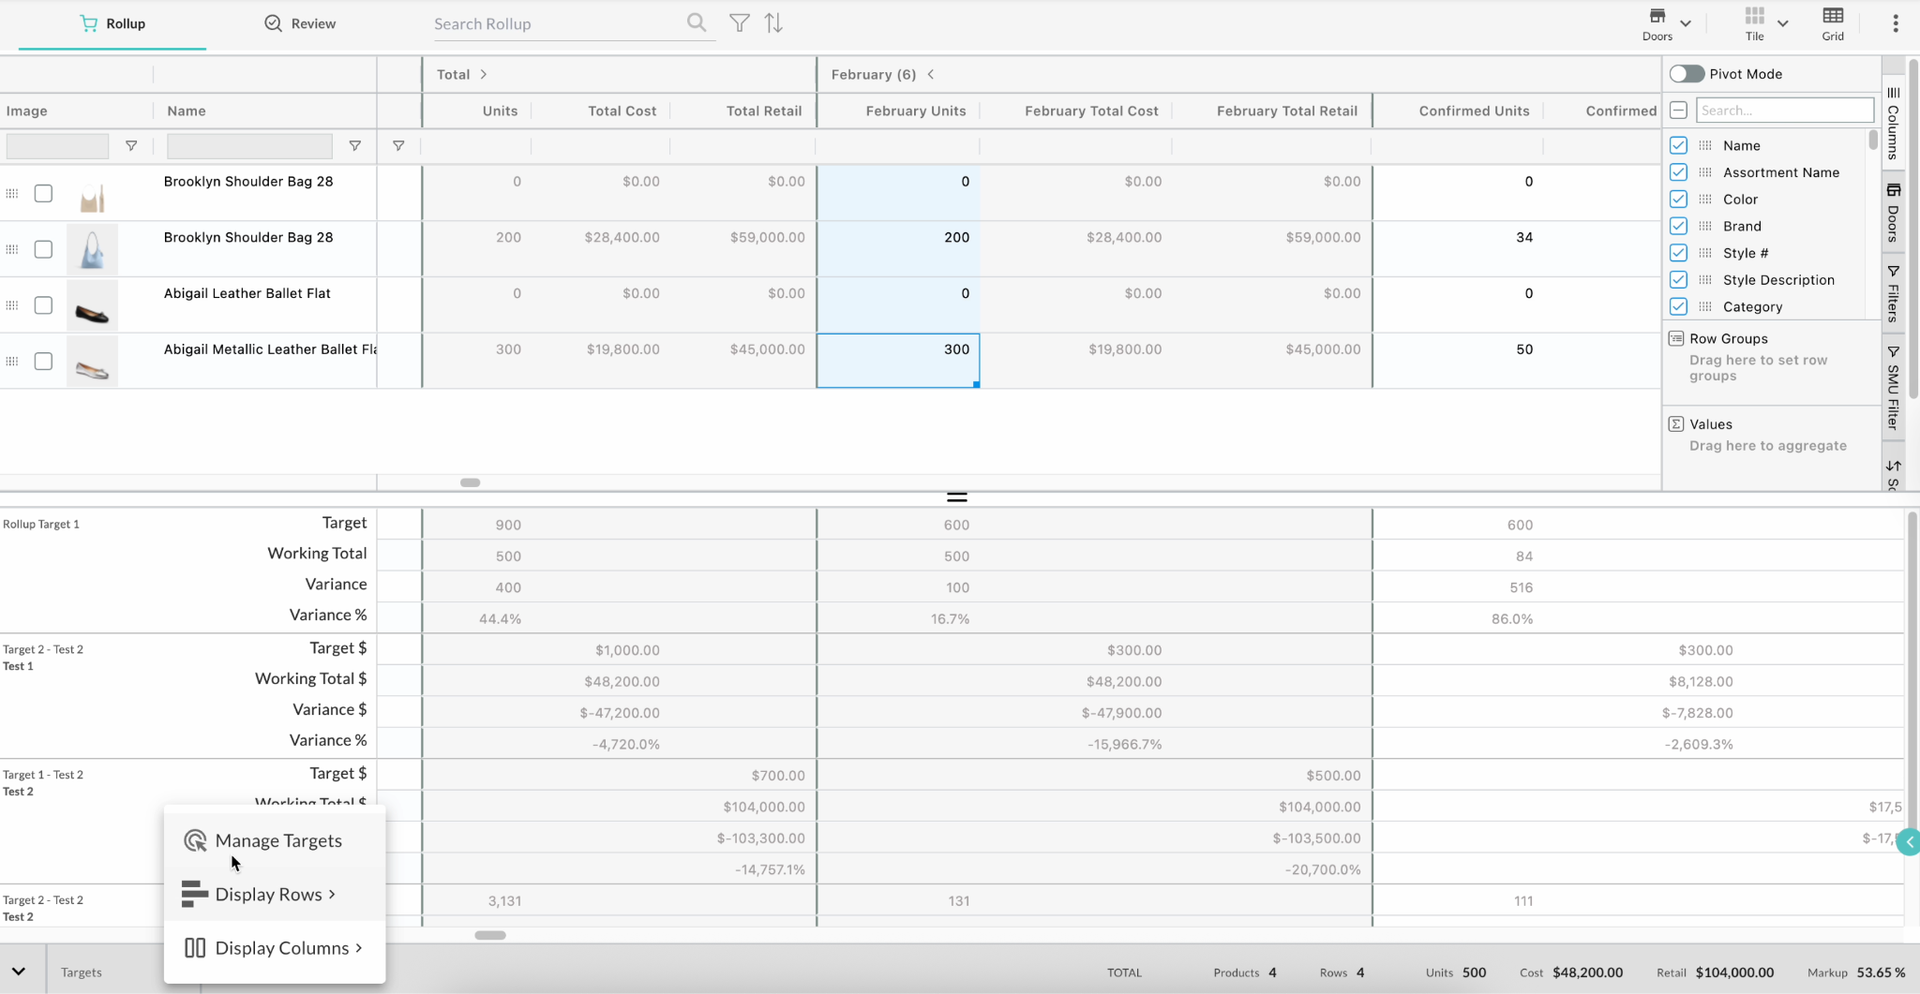
Task: Click the teal side panel arrow button
Action: 1908,842
